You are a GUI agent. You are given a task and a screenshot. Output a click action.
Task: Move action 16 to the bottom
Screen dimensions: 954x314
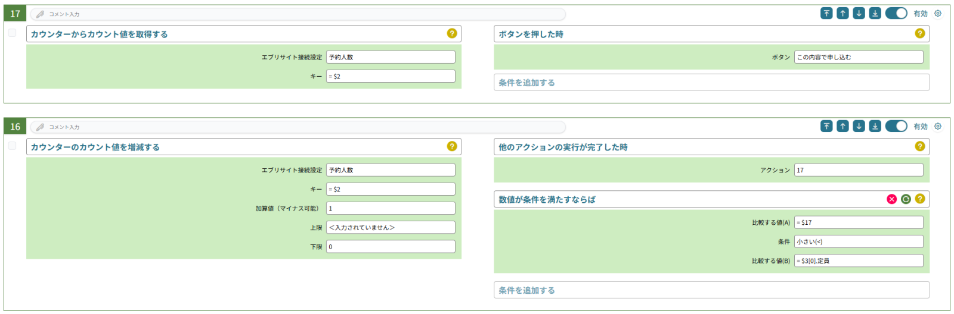coord(875,126)
